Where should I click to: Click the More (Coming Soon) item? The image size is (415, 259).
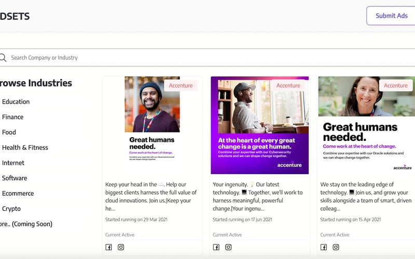pos(26,224)
